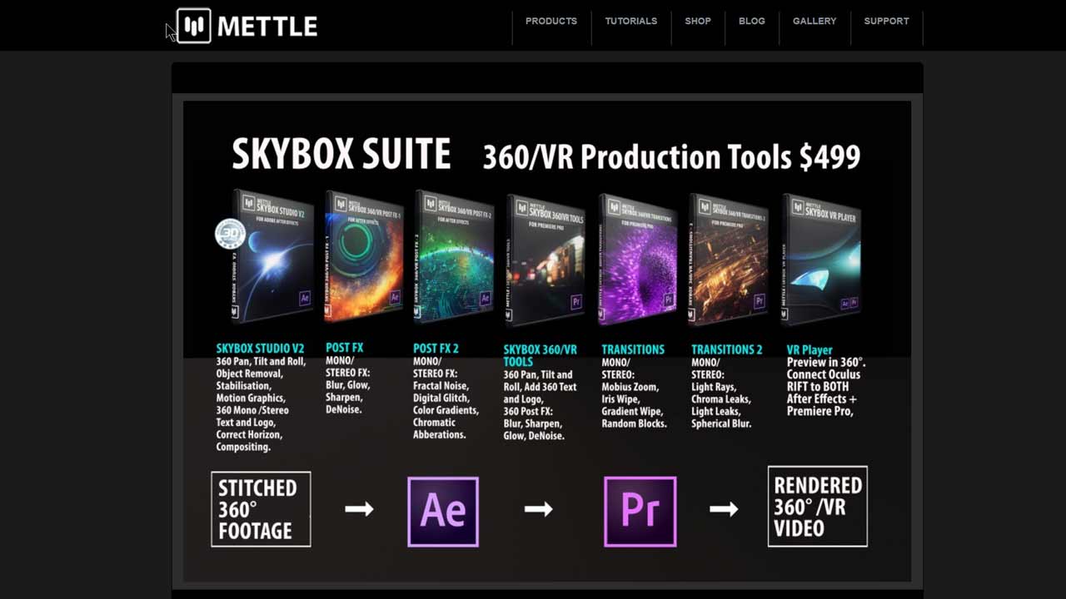
Task: Open the Products menu
Action: pyautogui.click(x=550, y=22)
